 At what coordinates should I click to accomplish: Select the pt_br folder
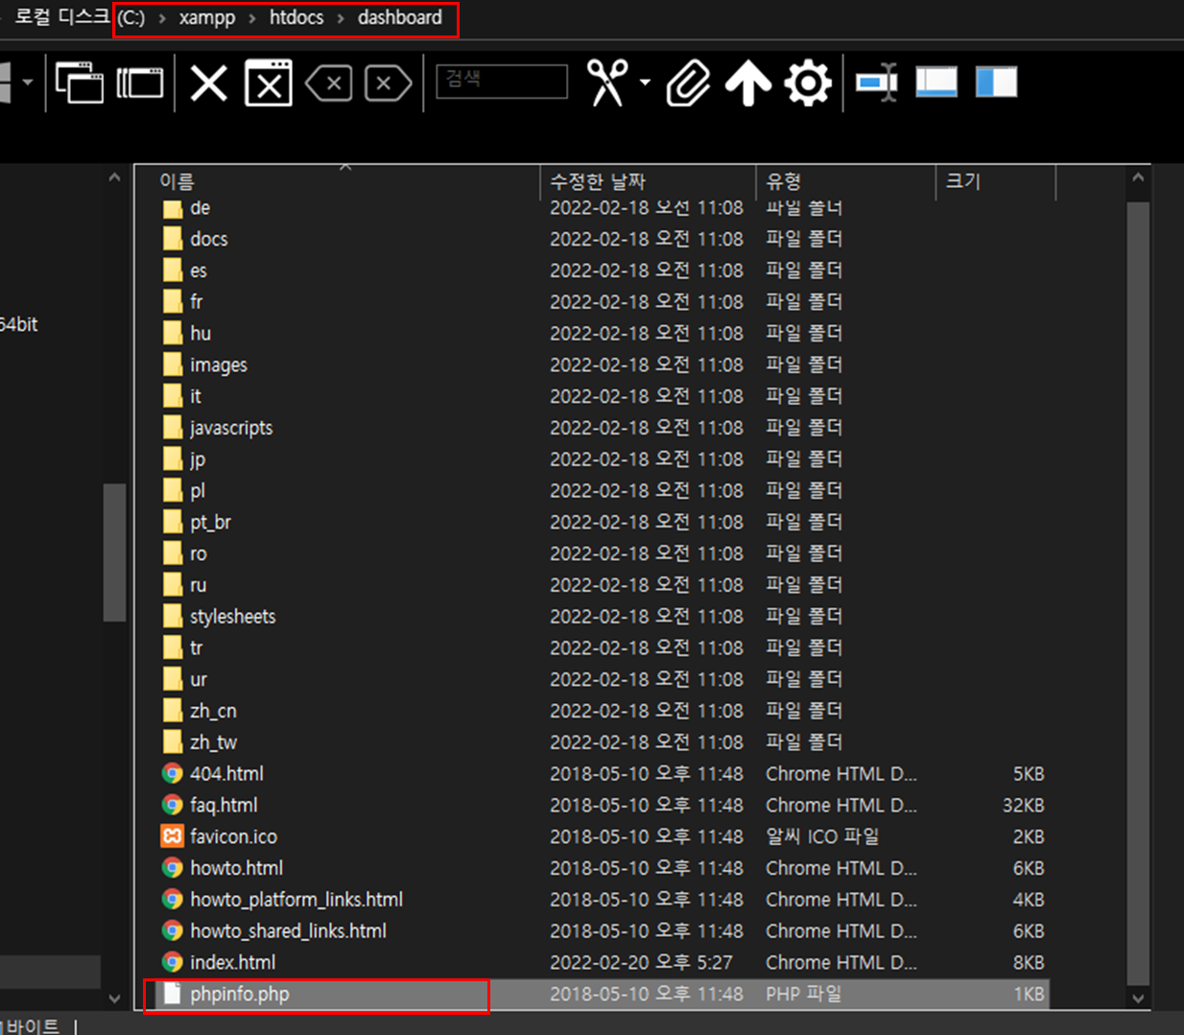pos(210,522)
